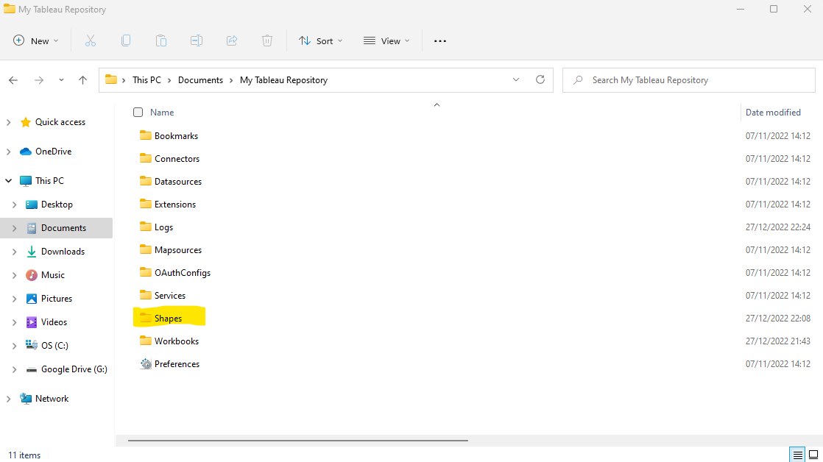The height and width of the screenshot is (462, 823).
Task: Click the horizontal scrollbar thumb
Action: click(298, 441)
